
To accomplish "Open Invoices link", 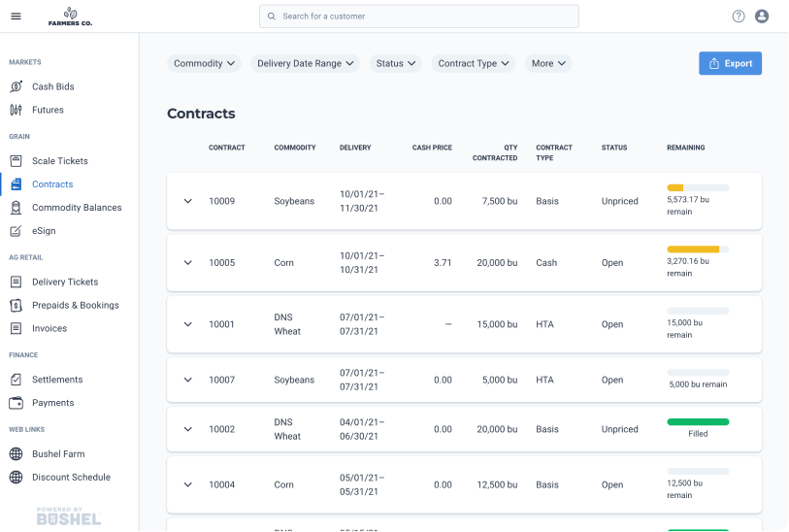I will pyautogui.click(x=49, y=328).
